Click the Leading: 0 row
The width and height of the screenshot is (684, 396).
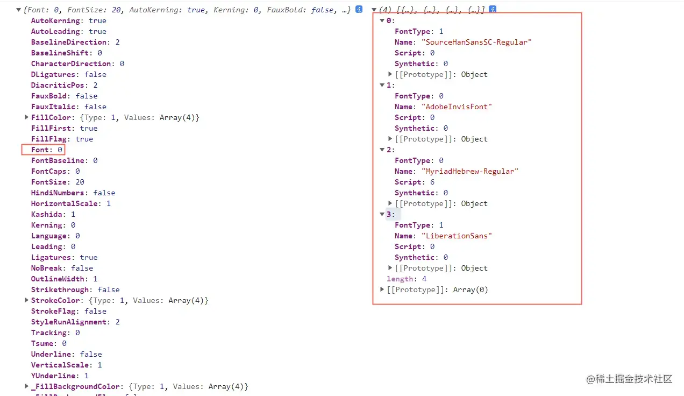(x=53, y=246)
